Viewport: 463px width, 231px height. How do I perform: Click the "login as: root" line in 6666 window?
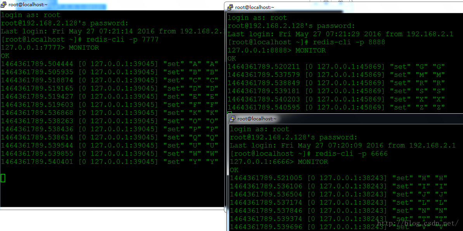260,129
